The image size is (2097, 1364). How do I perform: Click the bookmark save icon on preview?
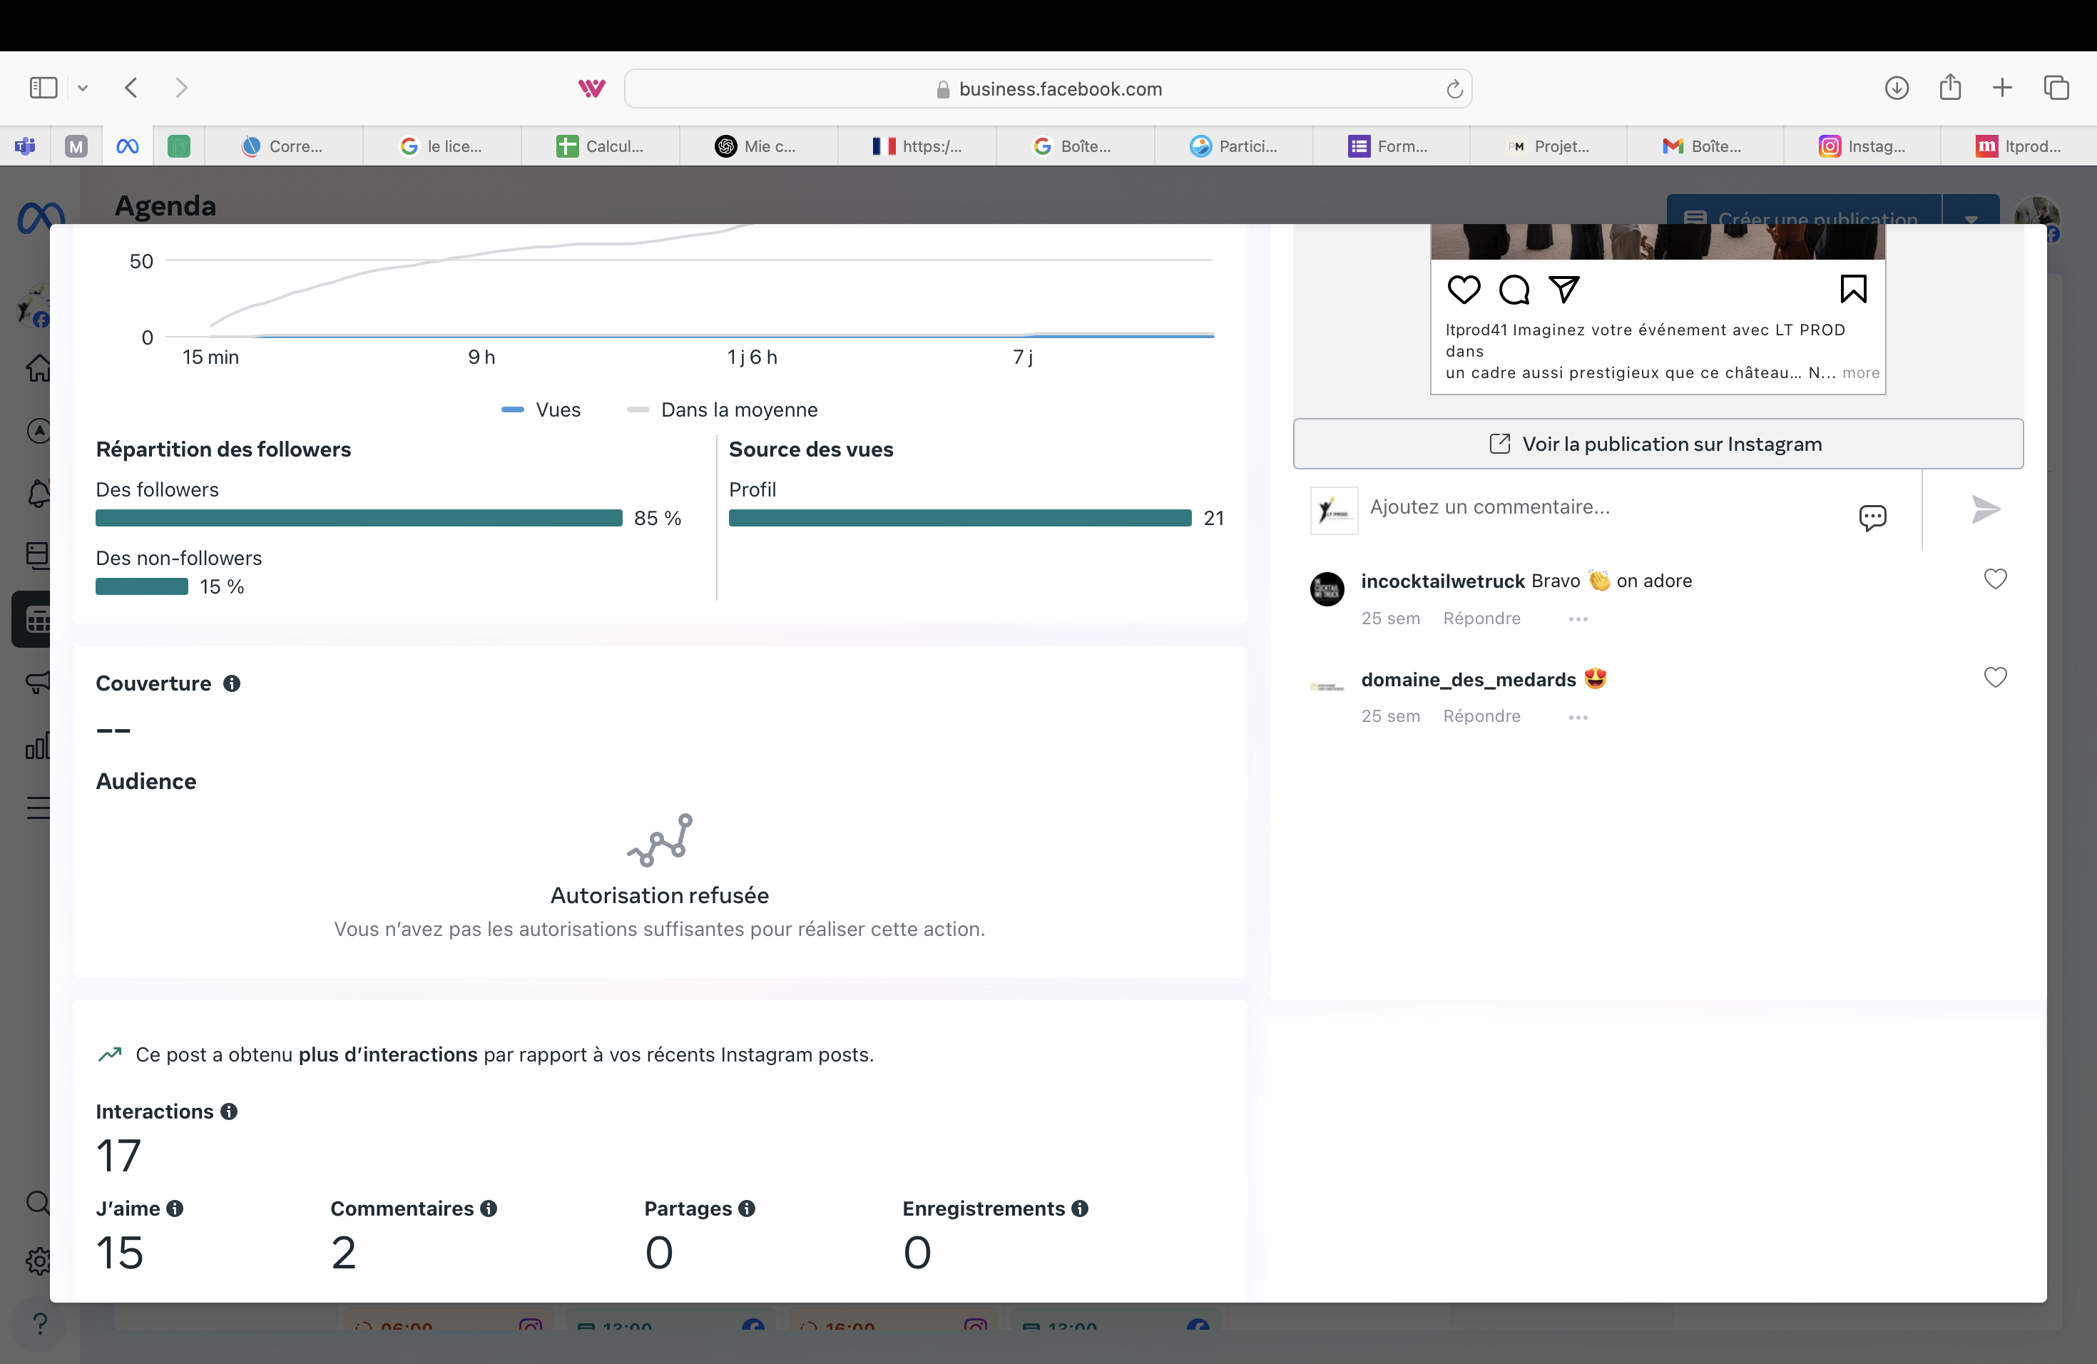(1853, 289)
